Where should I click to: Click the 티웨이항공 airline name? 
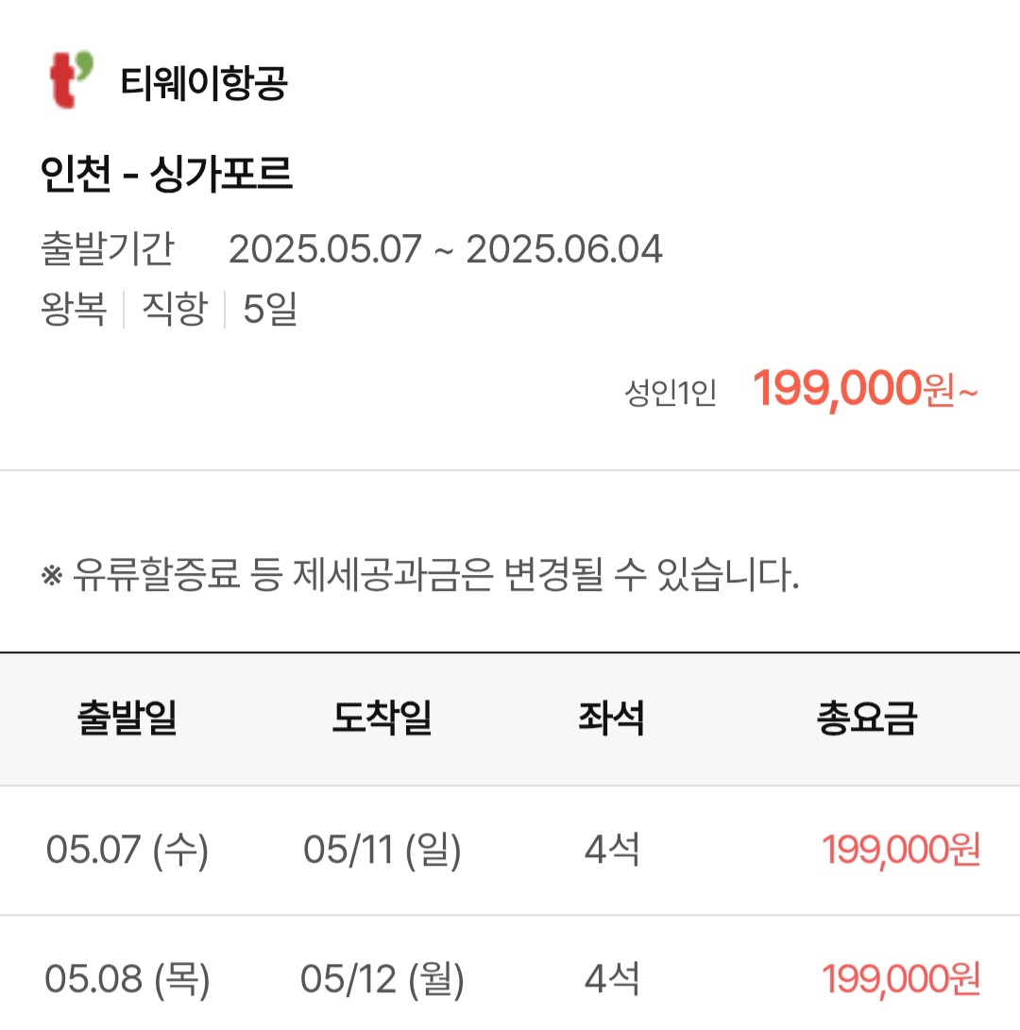(x=203, y=84)
